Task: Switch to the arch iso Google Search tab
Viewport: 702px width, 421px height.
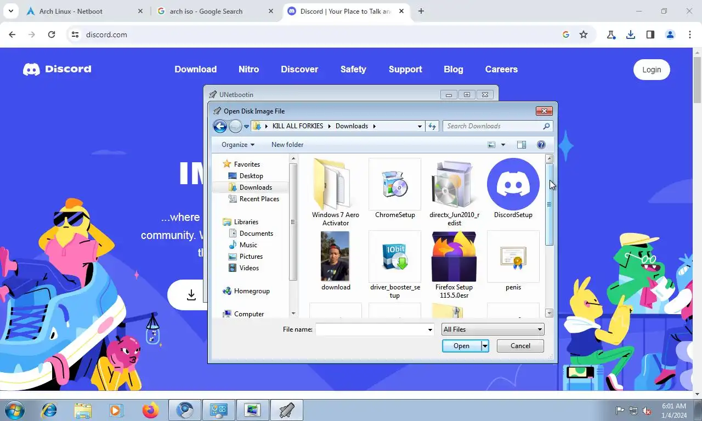Action: [x=206, y=11]
